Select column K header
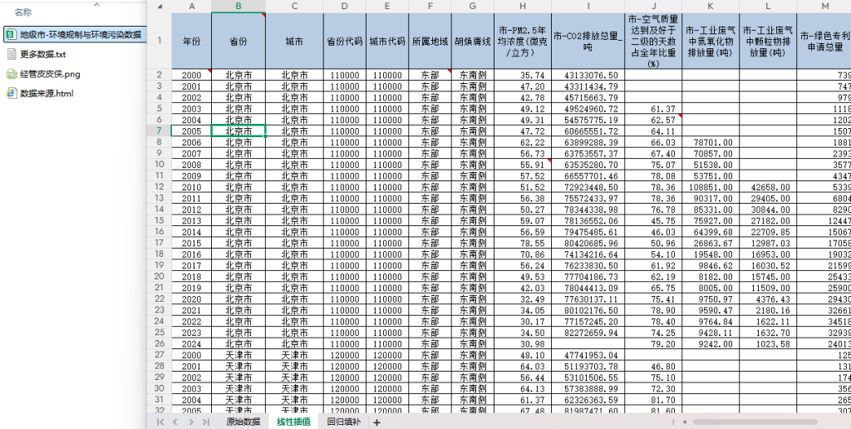The width and height of the screenshot is (851, 429). tap(711, 7)
